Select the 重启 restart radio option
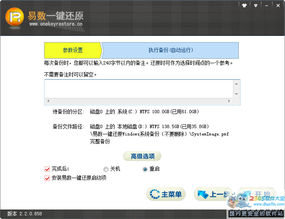Screen dimensions: 285x219 click(145, 169)
